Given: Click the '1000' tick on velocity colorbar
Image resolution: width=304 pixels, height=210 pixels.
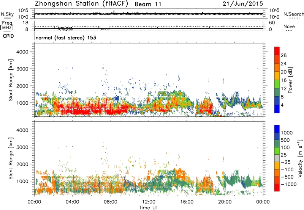Looking at the screenshot, I should 287,133.
